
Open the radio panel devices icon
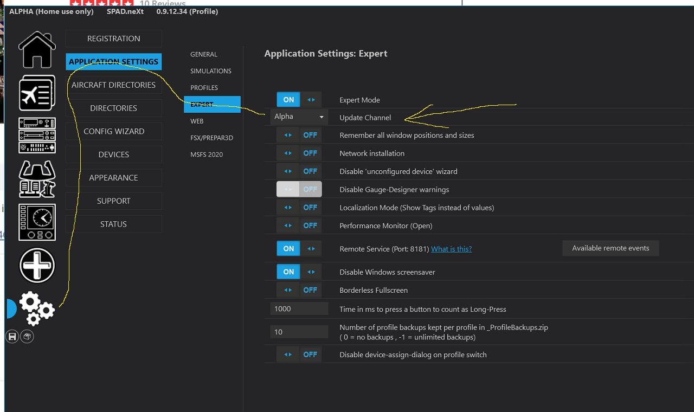(x=37, y=135)
